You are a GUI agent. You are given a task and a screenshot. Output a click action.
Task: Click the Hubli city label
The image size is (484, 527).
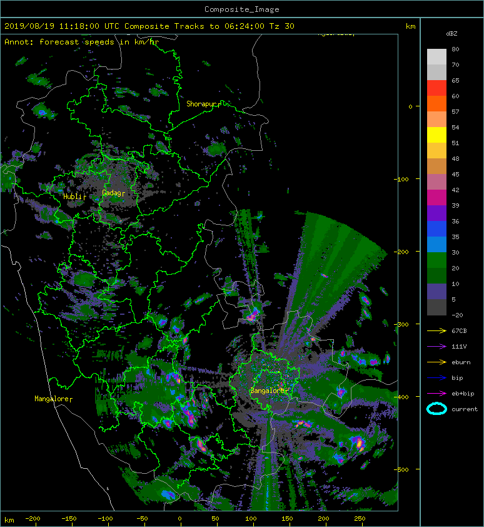pos(74,197)
